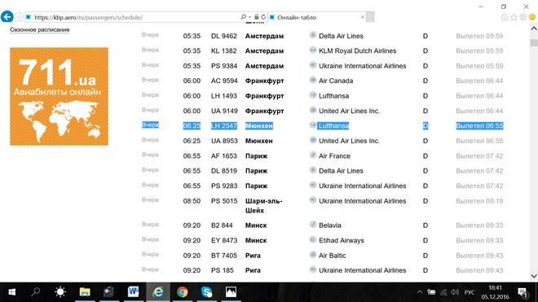Click status Вылетел 06:55 on Lufthansa row

(479, 126)
